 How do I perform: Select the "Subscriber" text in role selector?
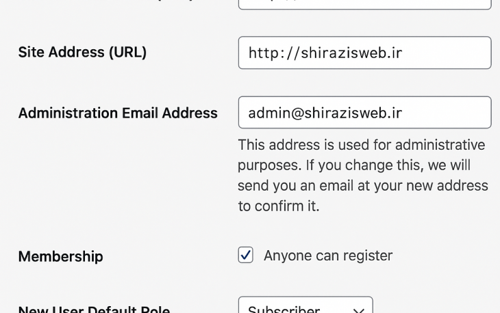[284, 310]
